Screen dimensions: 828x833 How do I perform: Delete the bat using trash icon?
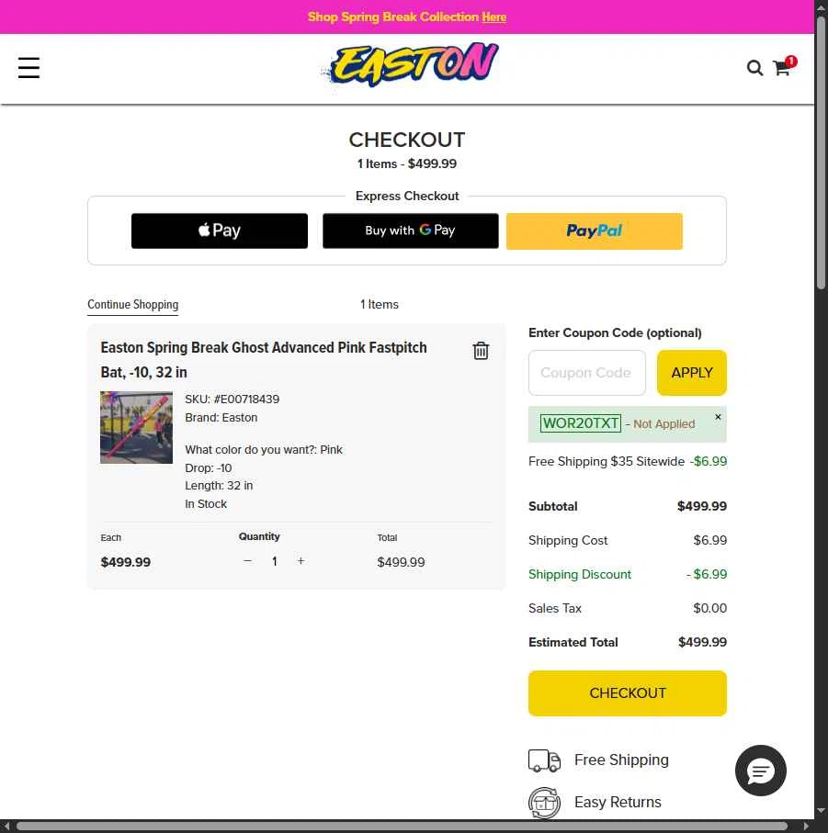[x=481, y=351]
